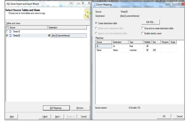The width and height of the screenshot is (188, 123).
Task: Open the Destination cell 'Name' in mappings
Action: pos(120,50)
